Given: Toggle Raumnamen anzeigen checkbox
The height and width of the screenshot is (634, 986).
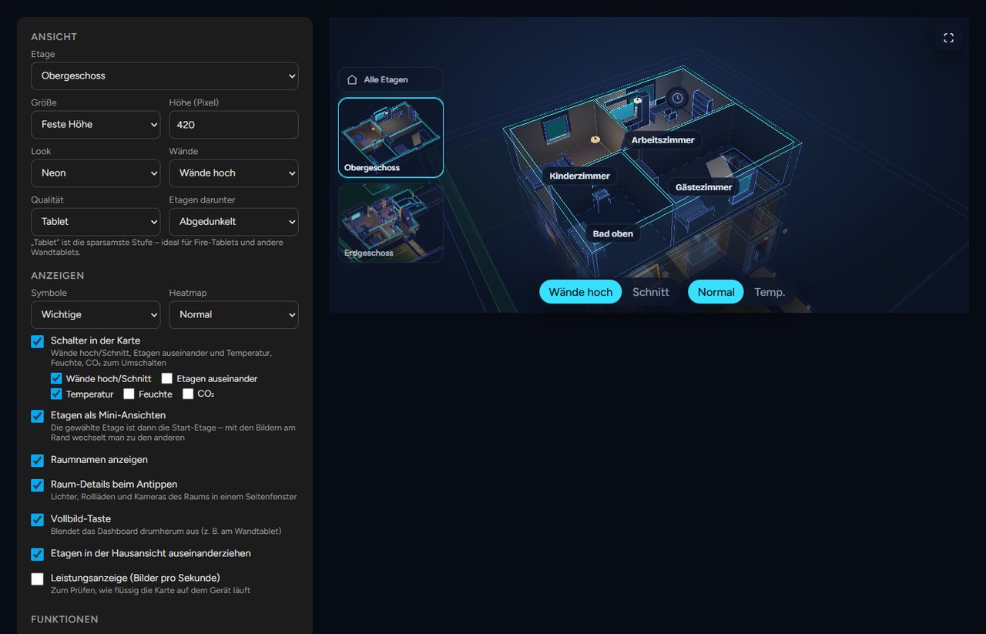Looking at the screenshot, I should (x=37, y=461).
